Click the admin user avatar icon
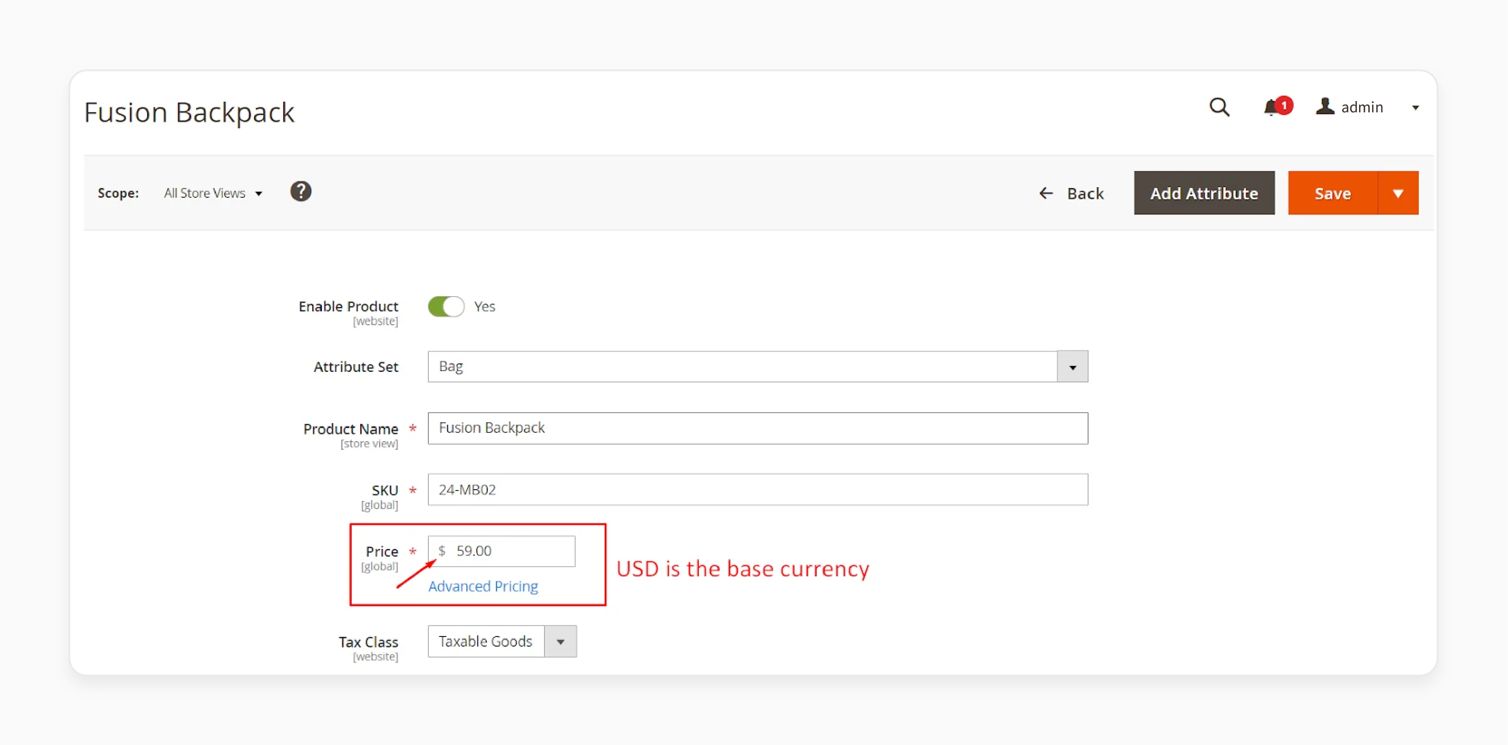This screenshot has width=1508, height=745. click(x=1325, y=106)
